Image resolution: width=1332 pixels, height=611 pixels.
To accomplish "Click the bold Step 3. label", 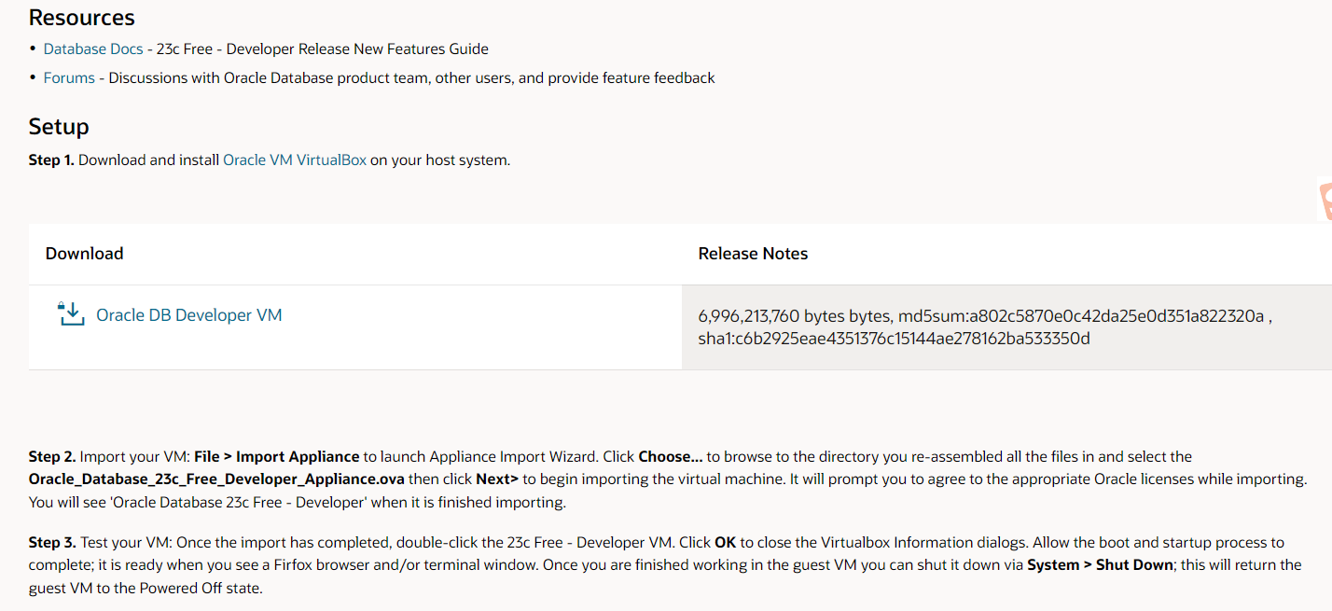I will coord(52,542).
